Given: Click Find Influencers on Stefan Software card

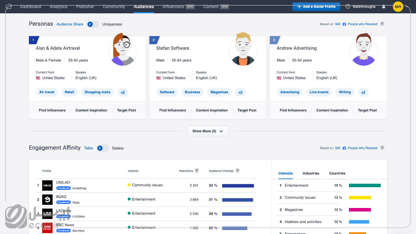Looking at the screenshot, I should (173, 110).
